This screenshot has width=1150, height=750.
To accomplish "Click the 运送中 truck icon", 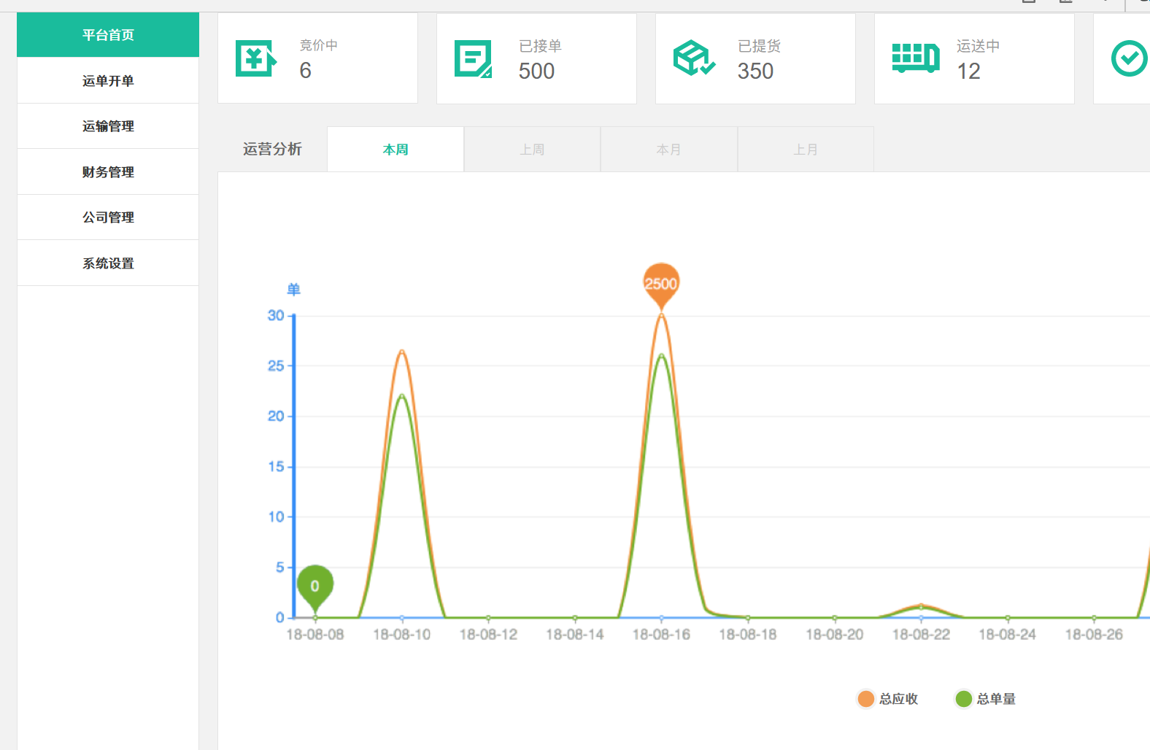I will (916, 58).
